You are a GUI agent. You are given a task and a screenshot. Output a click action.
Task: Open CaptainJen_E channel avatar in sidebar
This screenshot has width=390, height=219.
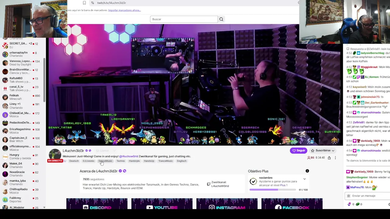[x=5, y=140]
